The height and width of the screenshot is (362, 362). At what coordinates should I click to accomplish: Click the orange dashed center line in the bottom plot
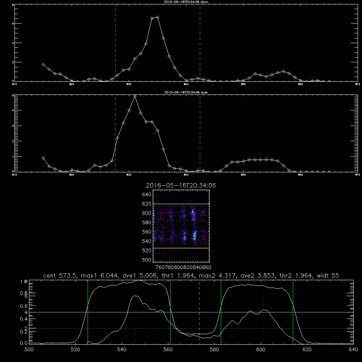point(199,312)
